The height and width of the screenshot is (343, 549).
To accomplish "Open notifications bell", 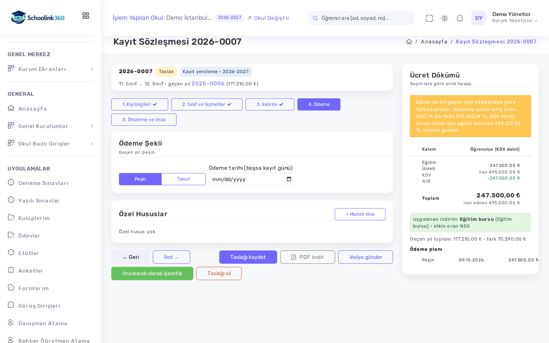I will tap(460, 18).
